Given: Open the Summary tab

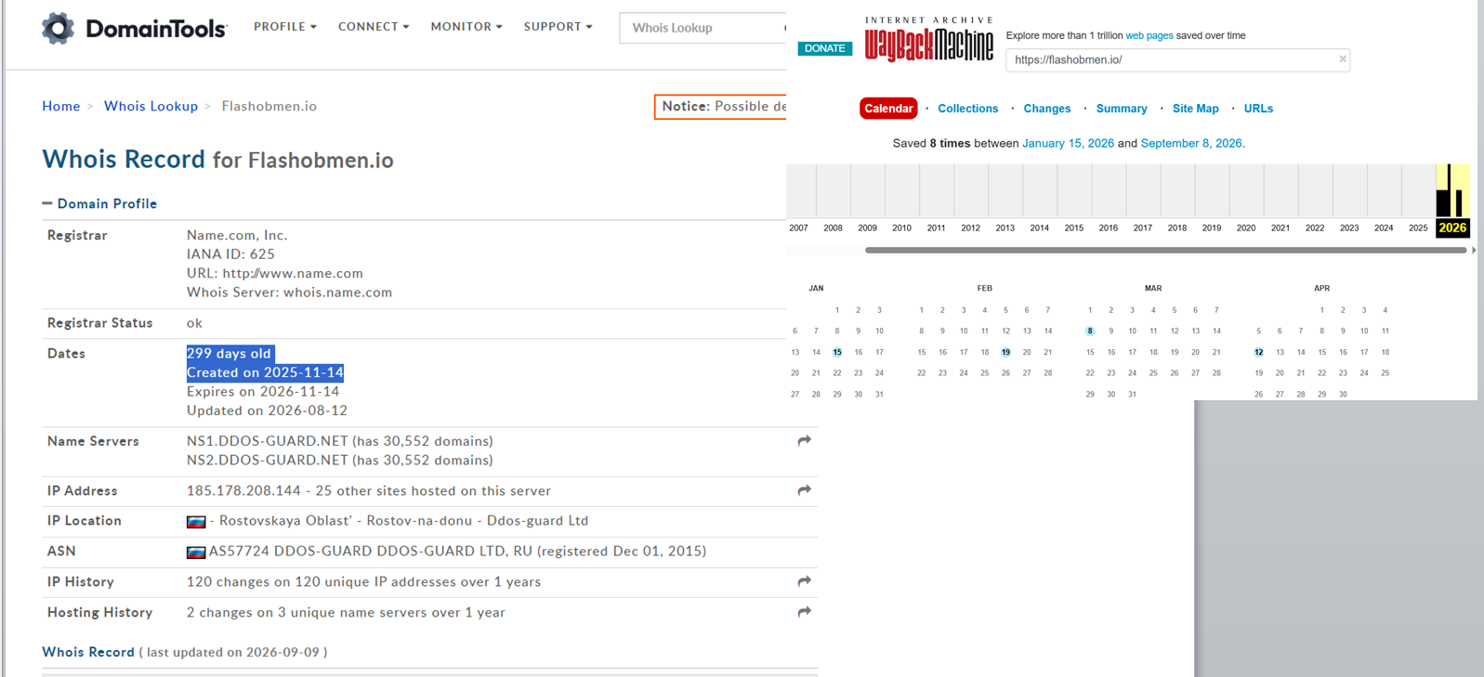Looking at the screenshot, I should point(1122,109).
